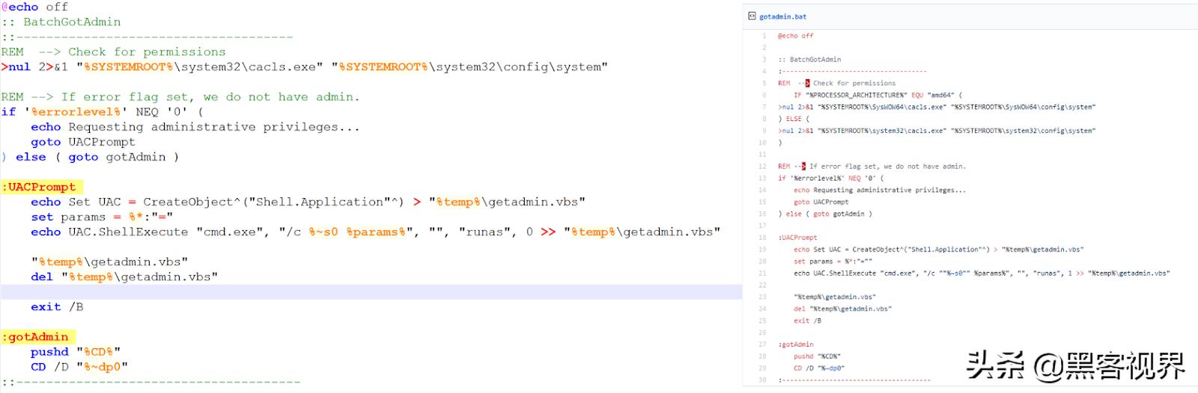Place cursor on the highlighted blank current line
The image size is (1198, 393).
click(x=371, y=291)
